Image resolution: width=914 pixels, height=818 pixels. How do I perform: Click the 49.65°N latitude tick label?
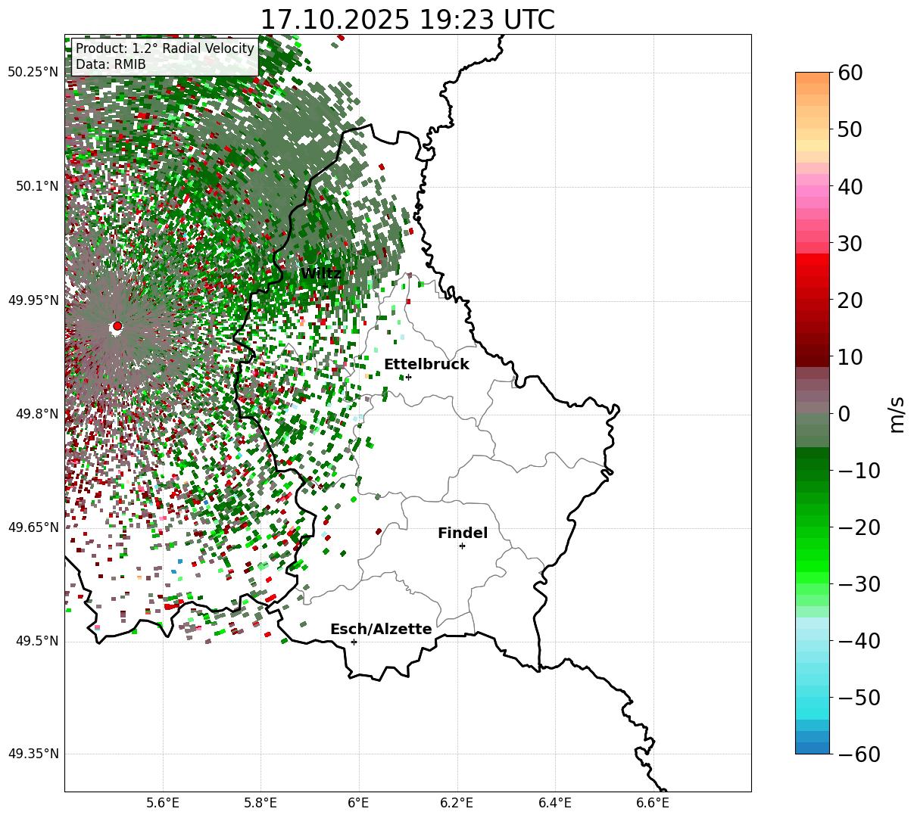pyautogui.click(x=33, y=527)
